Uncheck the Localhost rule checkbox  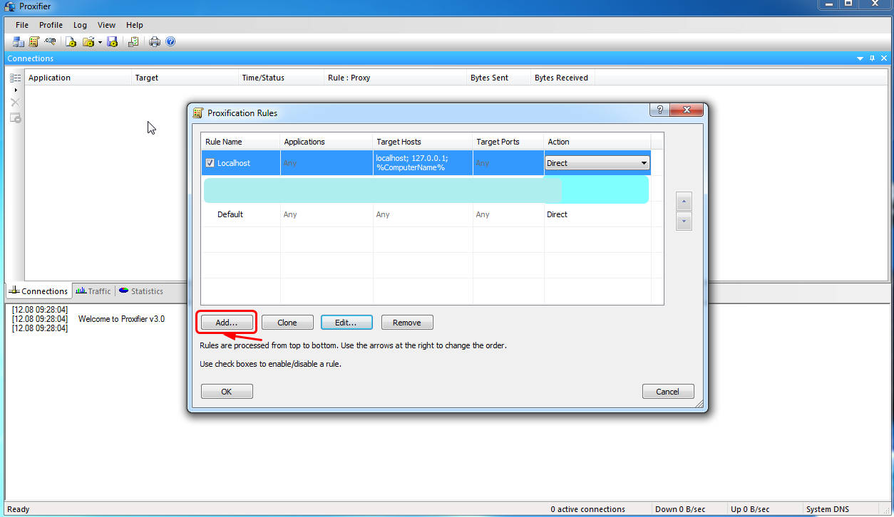[x=210, y=163]
